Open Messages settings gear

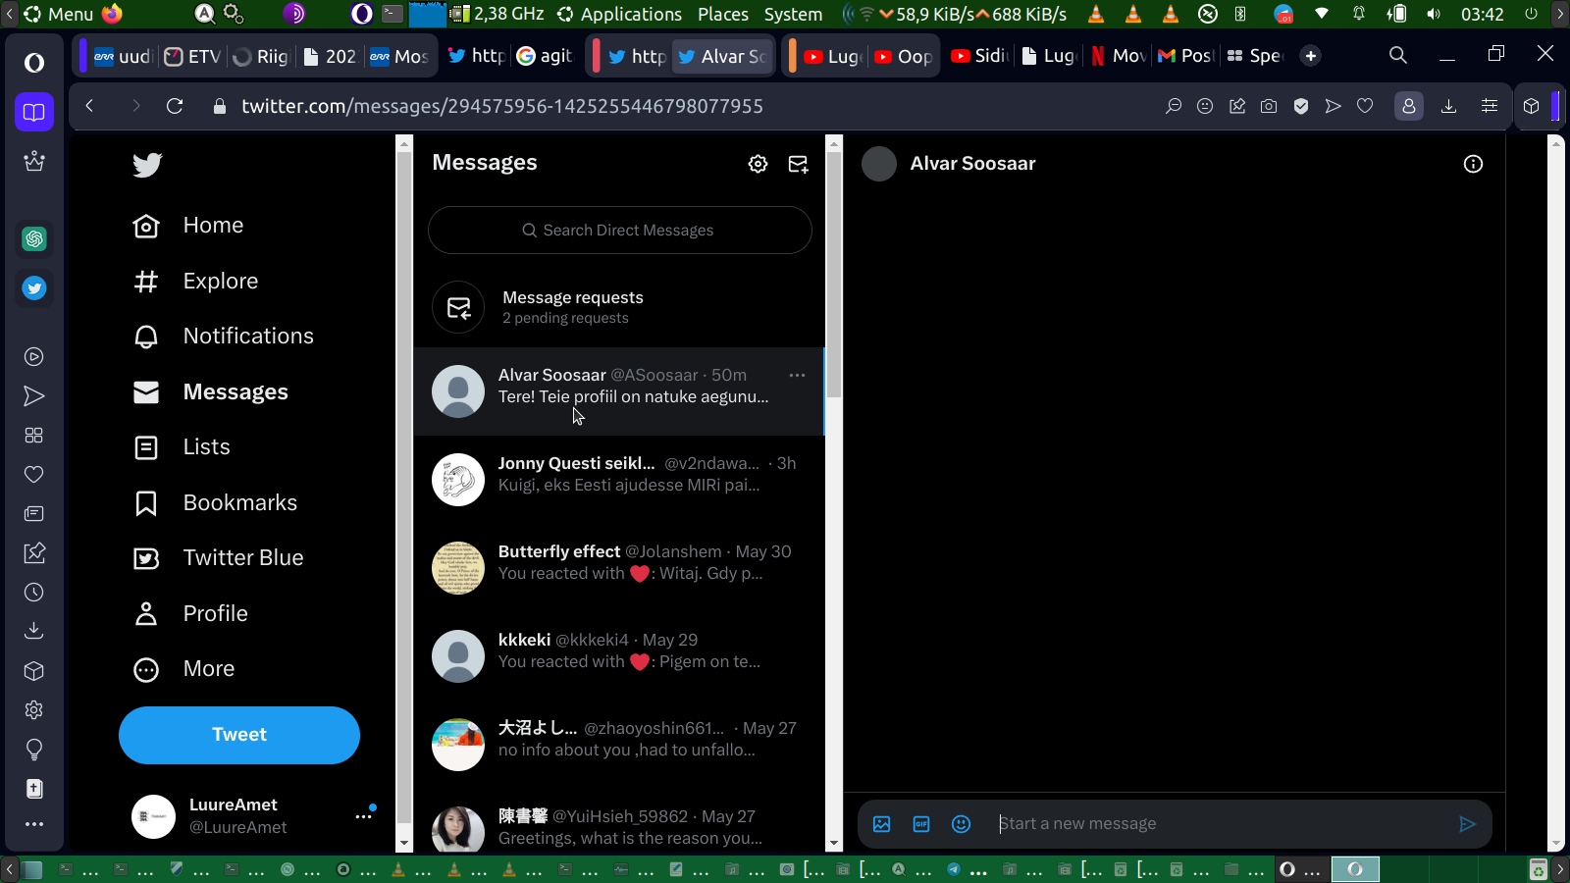(x=758, y=164)
